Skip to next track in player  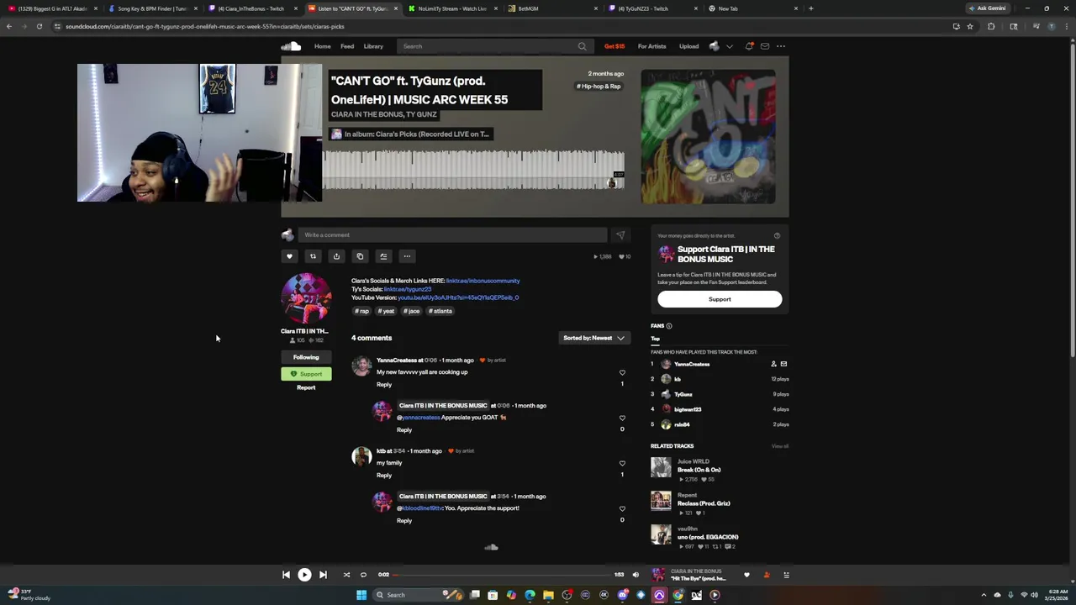click(x=323, y=575)
